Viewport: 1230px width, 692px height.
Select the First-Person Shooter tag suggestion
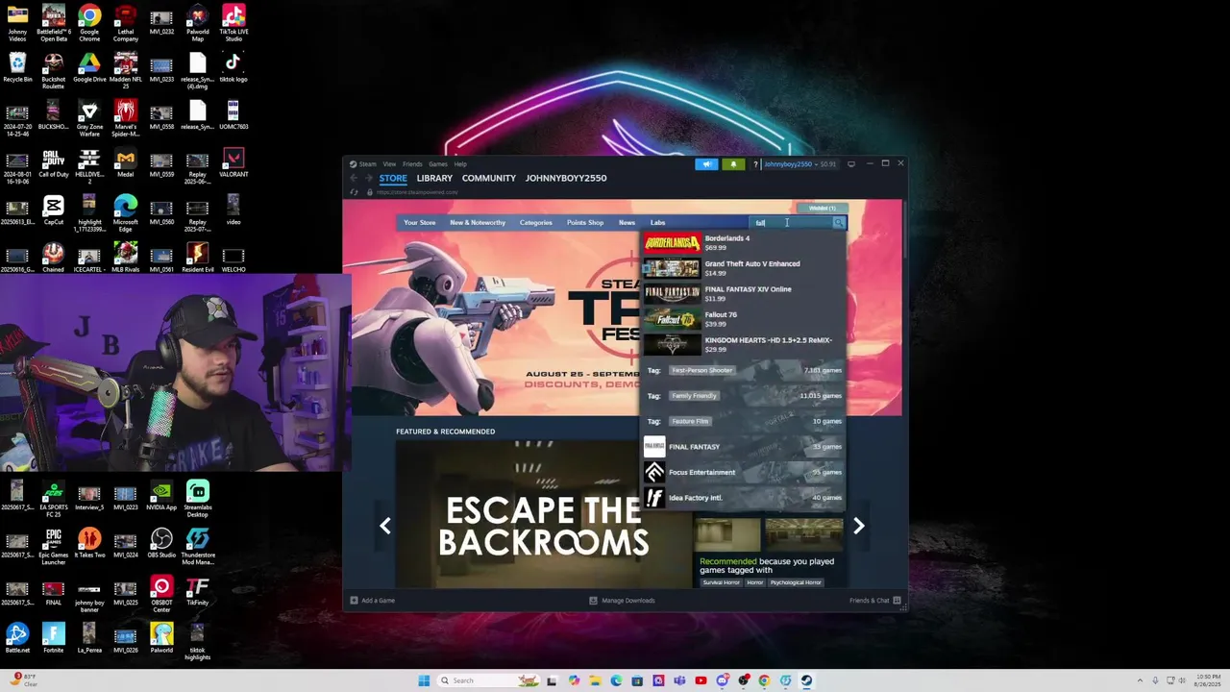(745, 370)
